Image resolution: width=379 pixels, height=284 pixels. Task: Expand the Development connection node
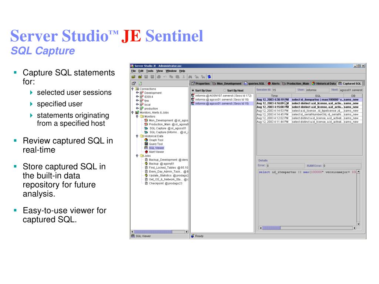point(137,93)
